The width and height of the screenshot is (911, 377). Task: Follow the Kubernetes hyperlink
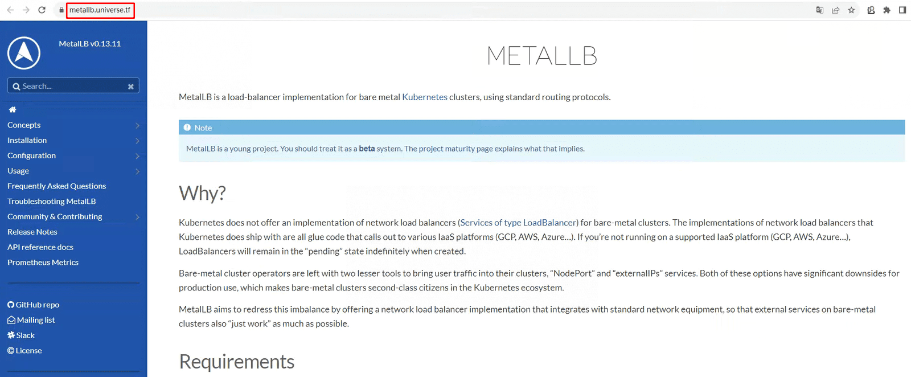pos(425,97)
